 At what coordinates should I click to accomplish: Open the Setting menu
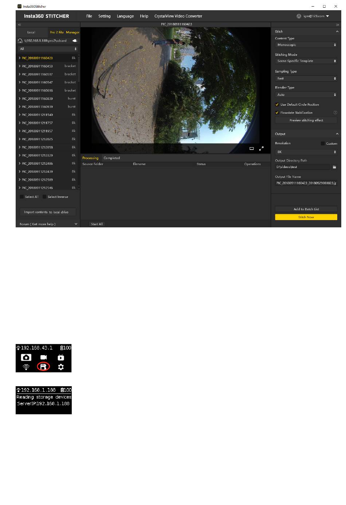(x=105, y=16)
